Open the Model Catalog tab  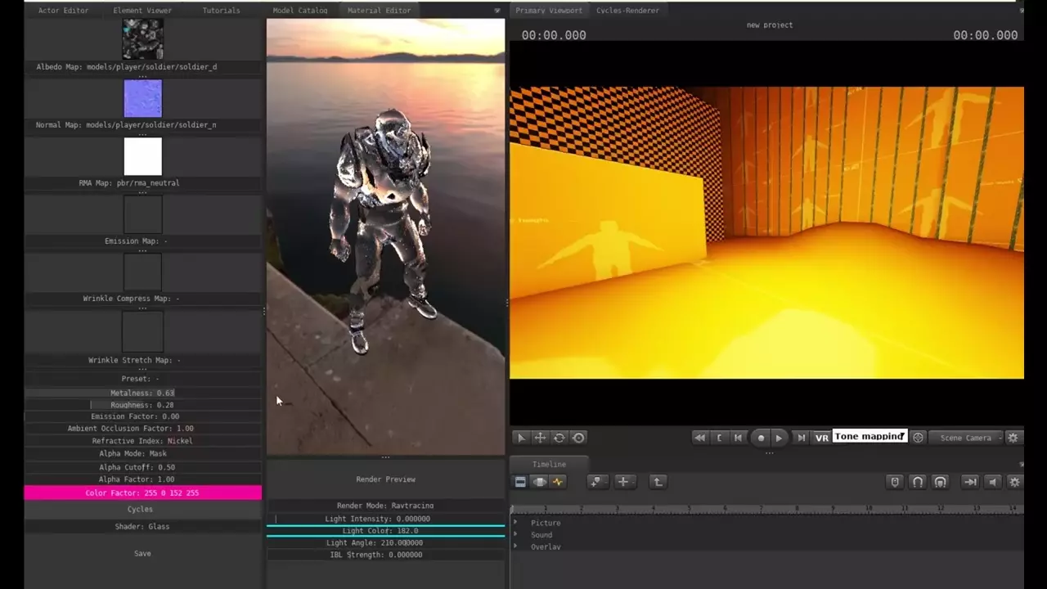300,11
